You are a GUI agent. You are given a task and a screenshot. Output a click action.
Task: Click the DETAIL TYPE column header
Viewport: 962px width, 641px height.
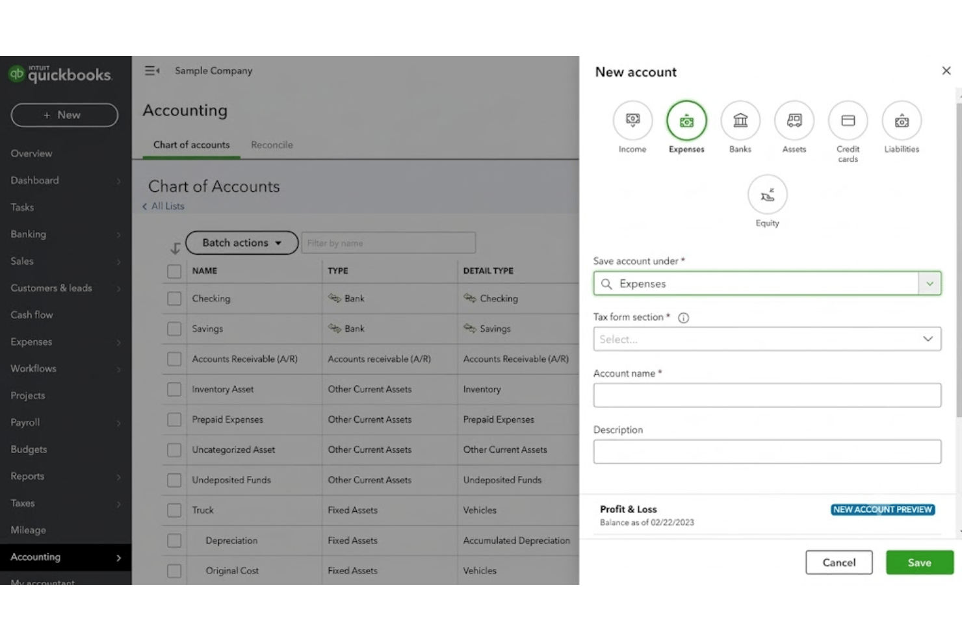pyautogui.click(x=488, y=271)
